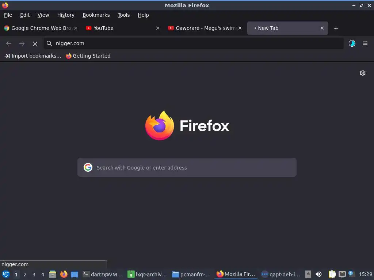Switch to virtual desktop 2
The image size is (374, 280).
25,275
